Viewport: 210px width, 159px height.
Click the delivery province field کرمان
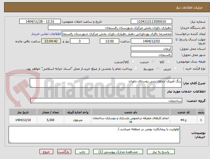(x=151, y=48)
